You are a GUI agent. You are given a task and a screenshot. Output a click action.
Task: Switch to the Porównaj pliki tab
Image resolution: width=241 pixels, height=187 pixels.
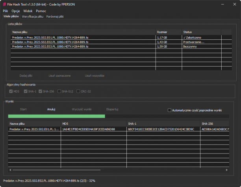click(x=55, y=17)
